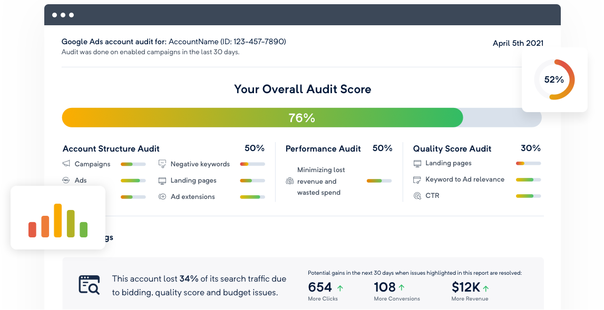
Task: Click the Landing pages monitor icon under Quality Score
Action: click(x=417, y=163)
